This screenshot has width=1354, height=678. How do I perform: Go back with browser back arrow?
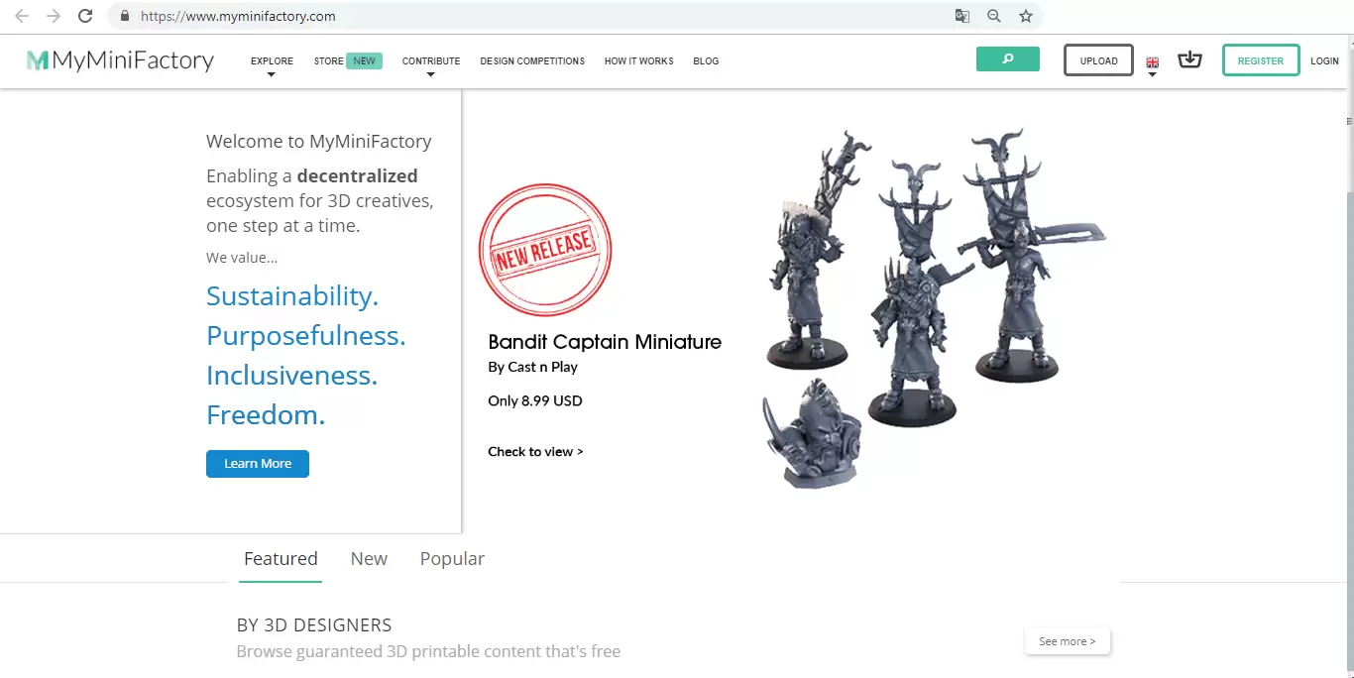pyautogui.click(x=22, y=16)
